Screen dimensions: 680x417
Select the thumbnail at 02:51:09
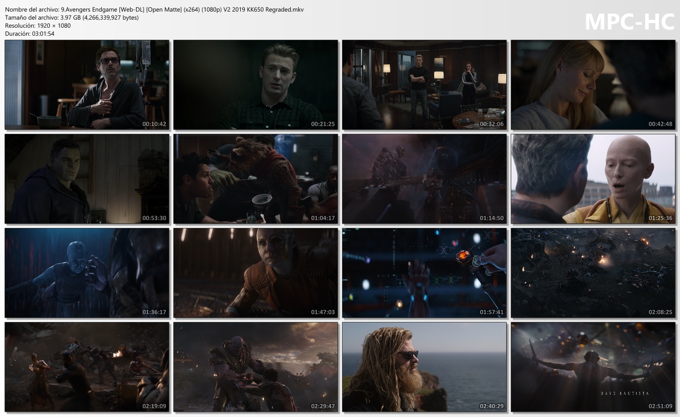click(x=593, y=367)
